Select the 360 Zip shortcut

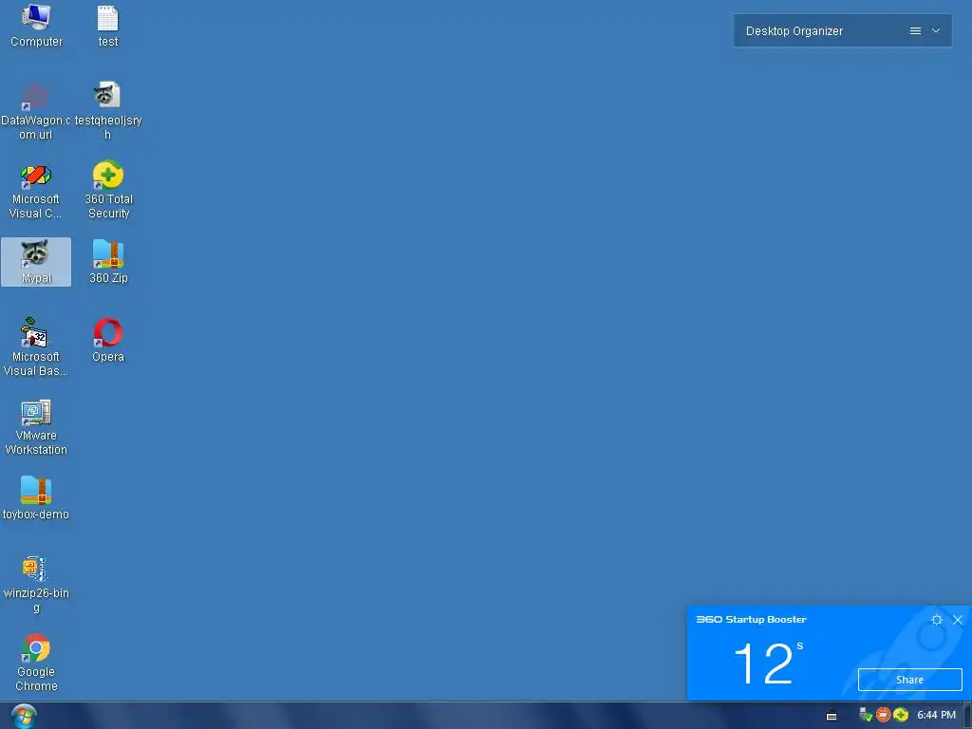click(x=108, y=262)
